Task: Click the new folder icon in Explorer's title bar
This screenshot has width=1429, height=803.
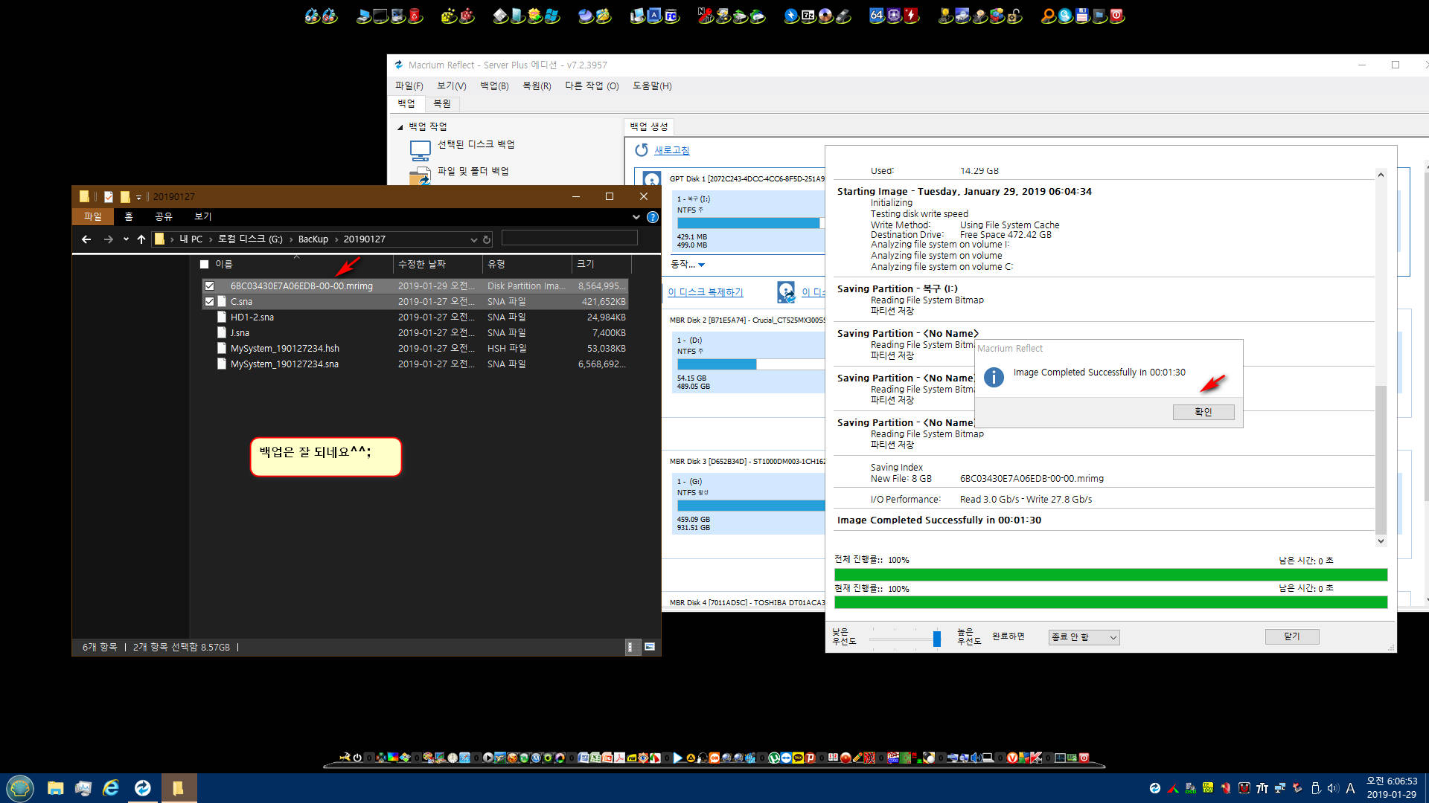Action: (125, 196)
